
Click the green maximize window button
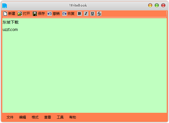click(x=157, y=5)
